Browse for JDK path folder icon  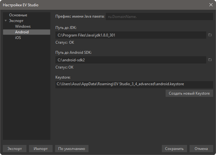point(210,35)
